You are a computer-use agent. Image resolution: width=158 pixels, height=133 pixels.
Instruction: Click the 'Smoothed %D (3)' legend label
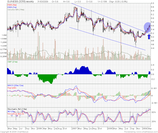16,114
